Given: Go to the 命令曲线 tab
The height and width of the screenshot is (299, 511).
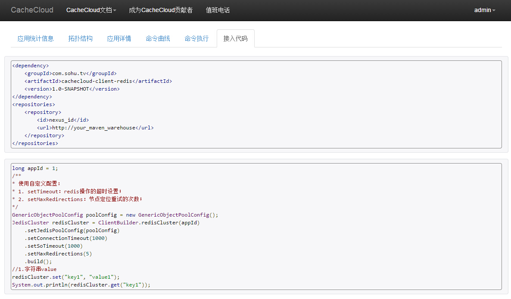Looking at the screenshot, I should coord(158,38).
